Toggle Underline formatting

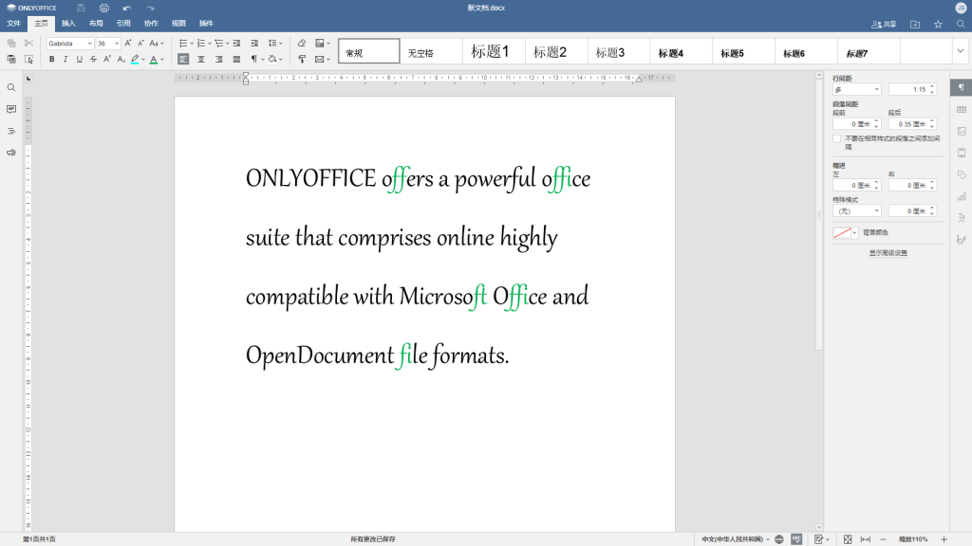pos(80,60)
